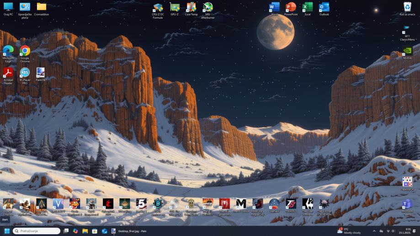This screenshot has width=420, height=236.
Task: Select the TEKKEN 8 shortcut
Action: coord(291,205)
